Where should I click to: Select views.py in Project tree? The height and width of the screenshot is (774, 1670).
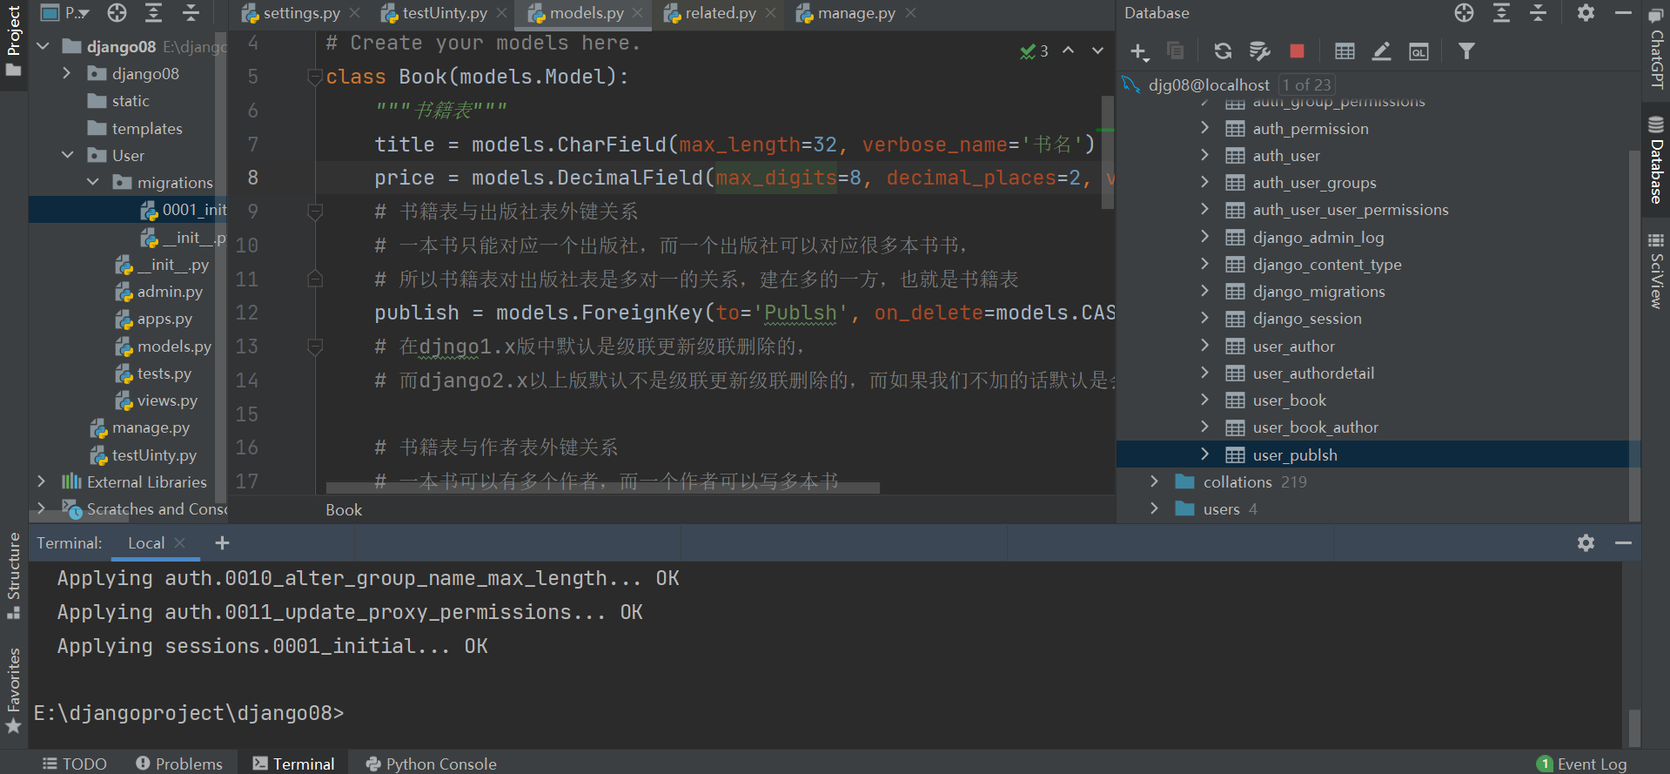[157, 400]
